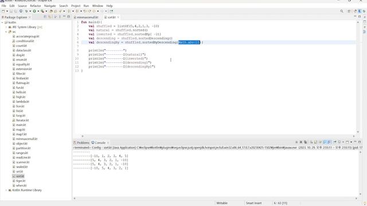This screenshot has height=206, width=367.
Task: Maximize the editor area
Action: (360, 17)
